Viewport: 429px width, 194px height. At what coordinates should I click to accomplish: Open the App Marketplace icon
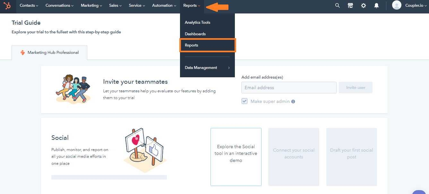[350, 5]
